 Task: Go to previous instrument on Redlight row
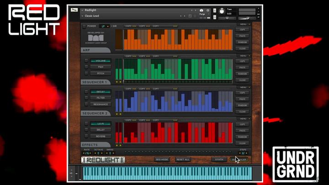[191, 10]
